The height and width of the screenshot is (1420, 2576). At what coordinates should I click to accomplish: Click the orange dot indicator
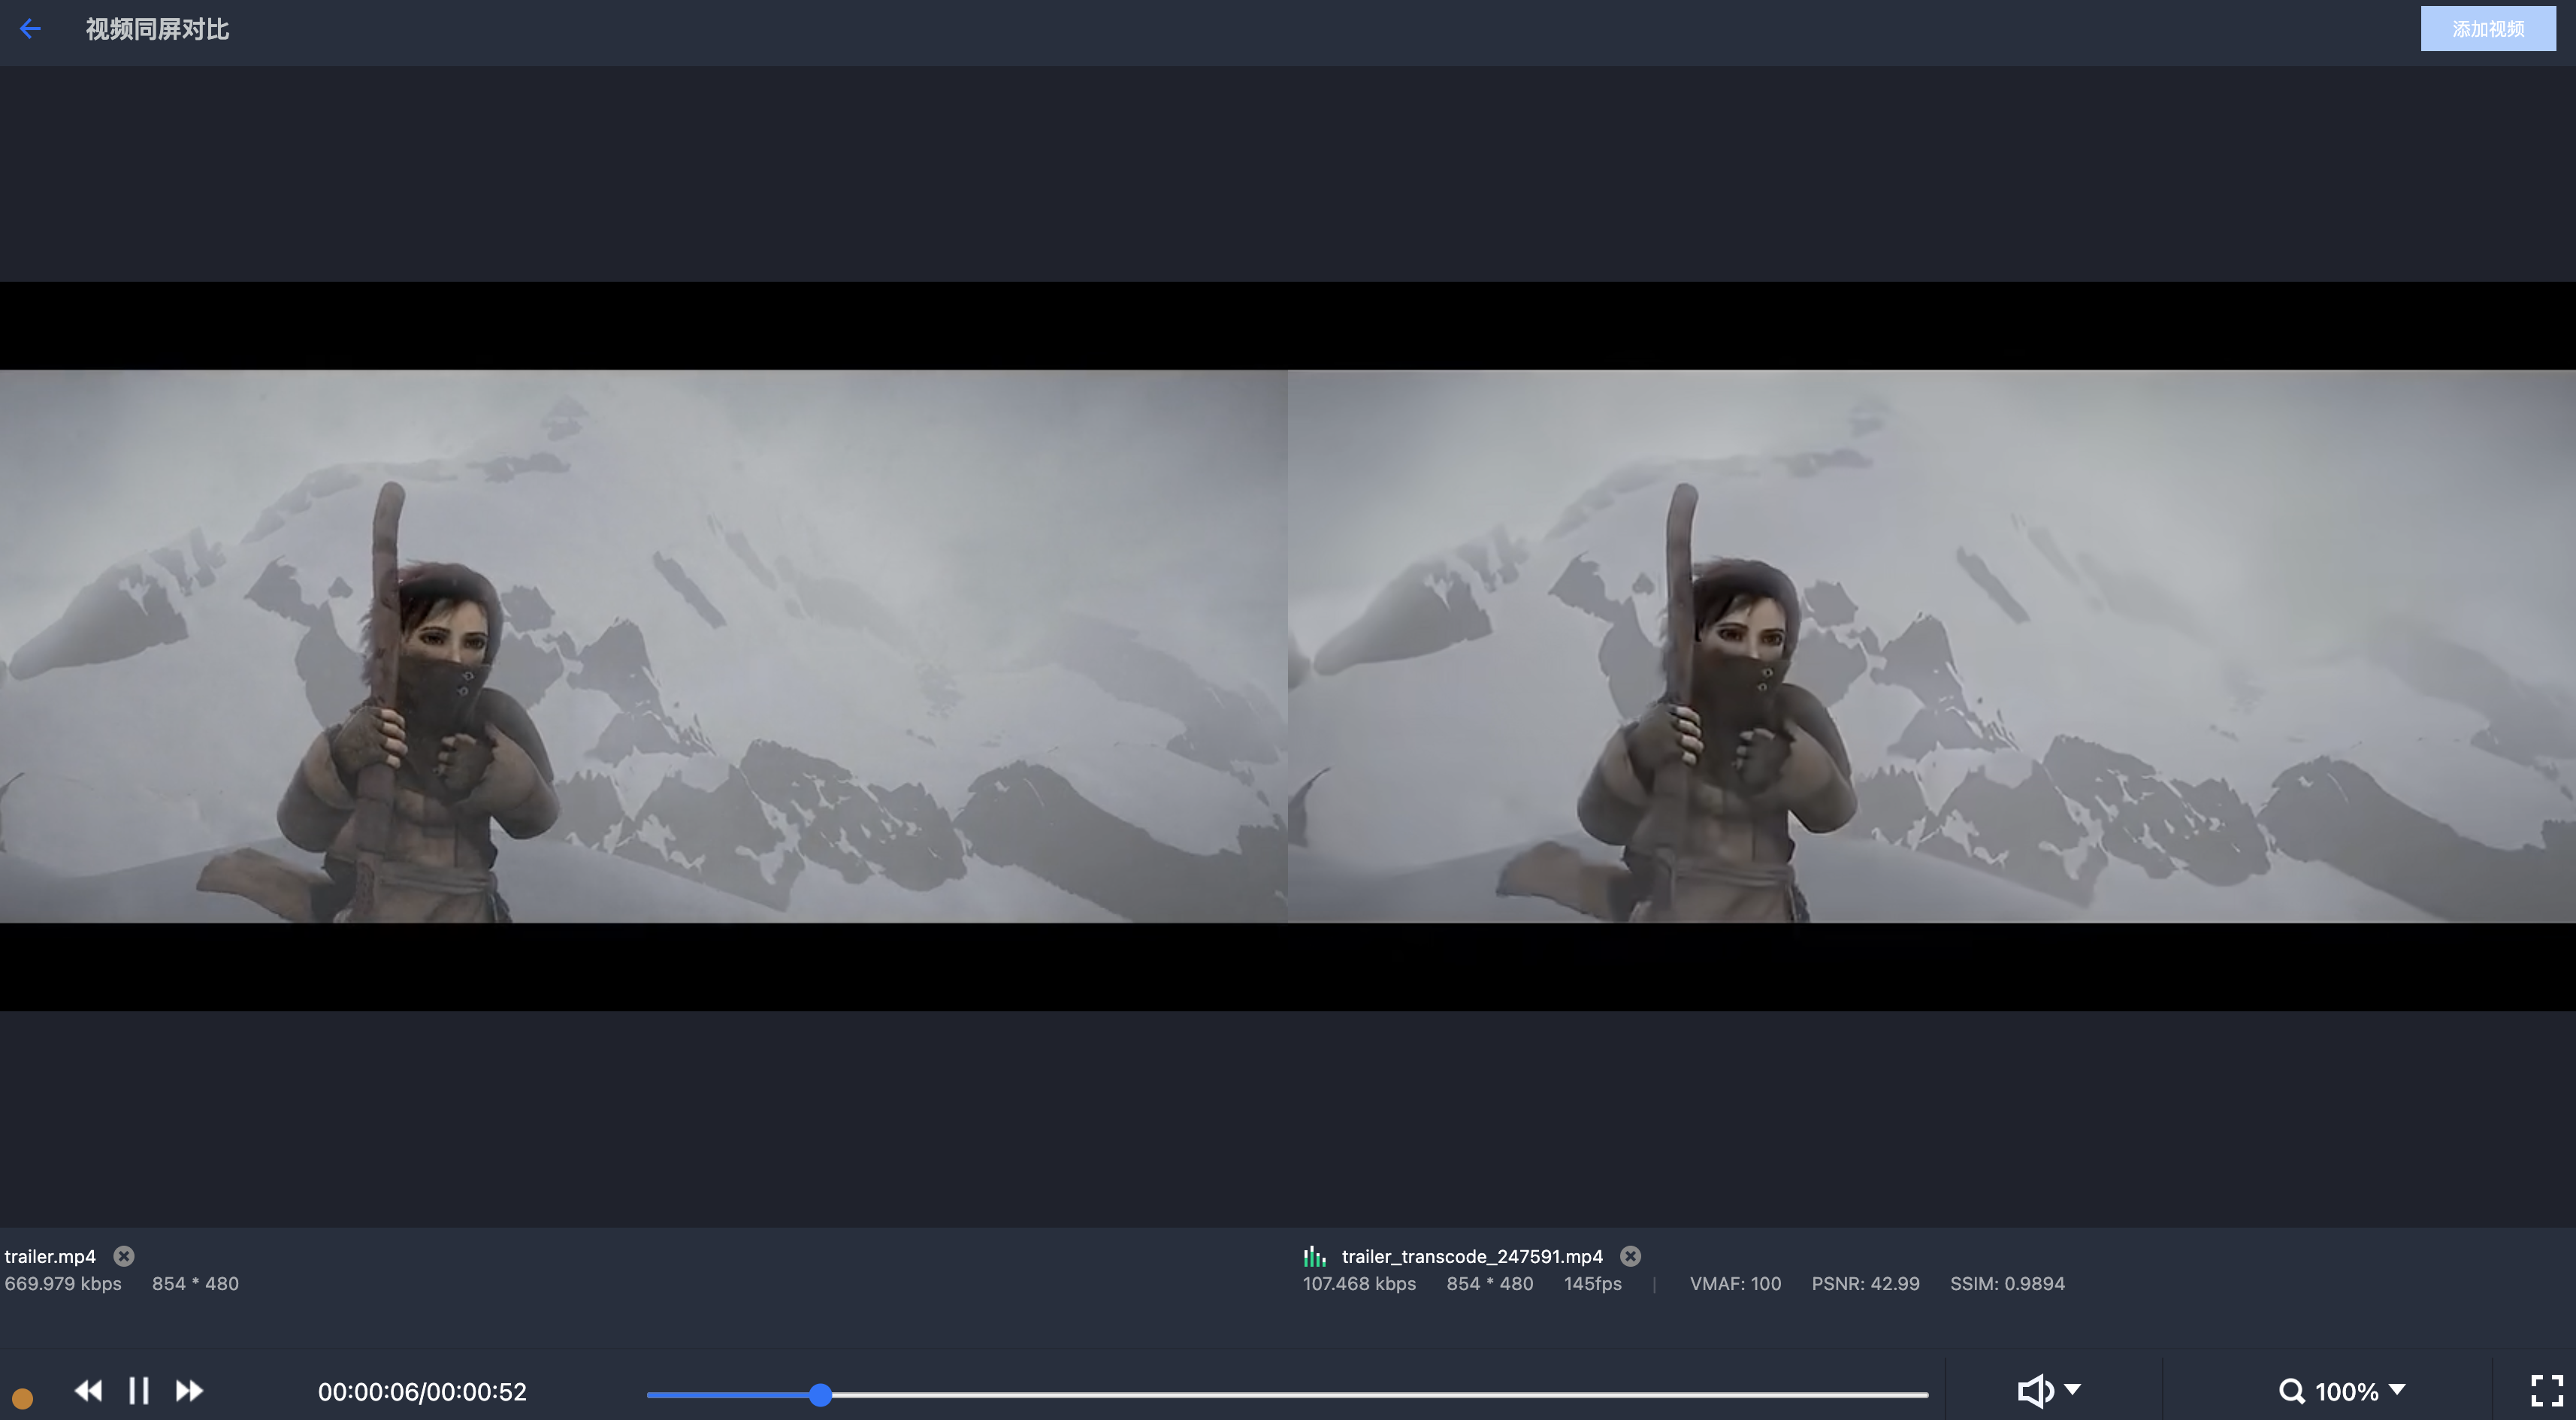coord(22,1397)
